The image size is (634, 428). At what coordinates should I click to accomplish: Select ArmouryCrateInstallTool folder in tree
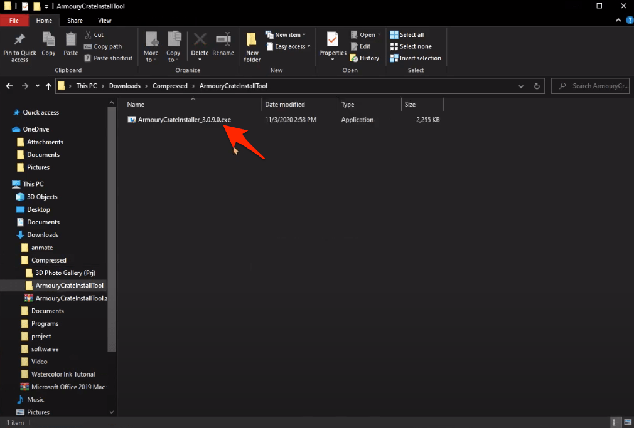coord(69,286)
